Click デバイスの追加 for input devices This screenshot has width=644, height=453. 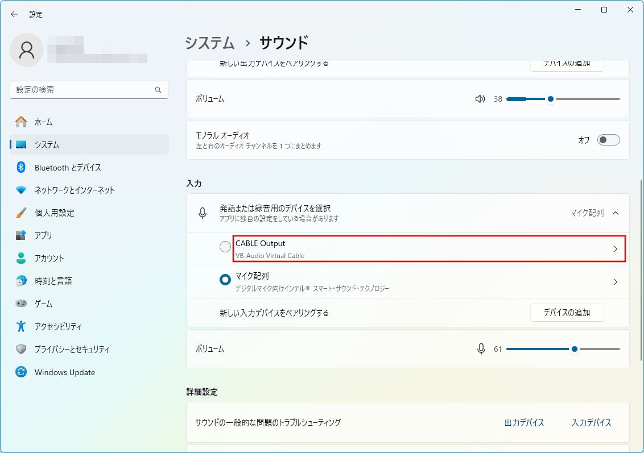coord(567,313)
